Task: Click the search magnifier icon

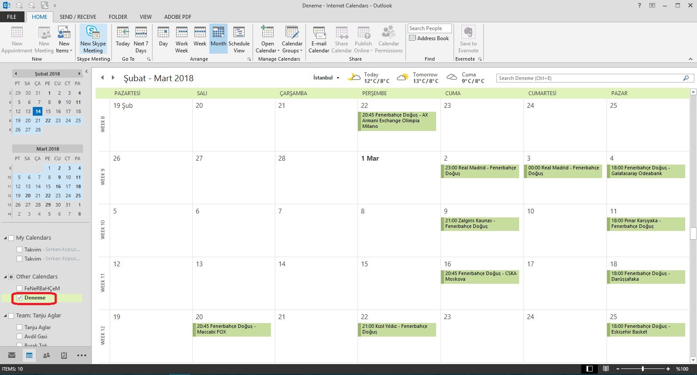Action: 686,78
